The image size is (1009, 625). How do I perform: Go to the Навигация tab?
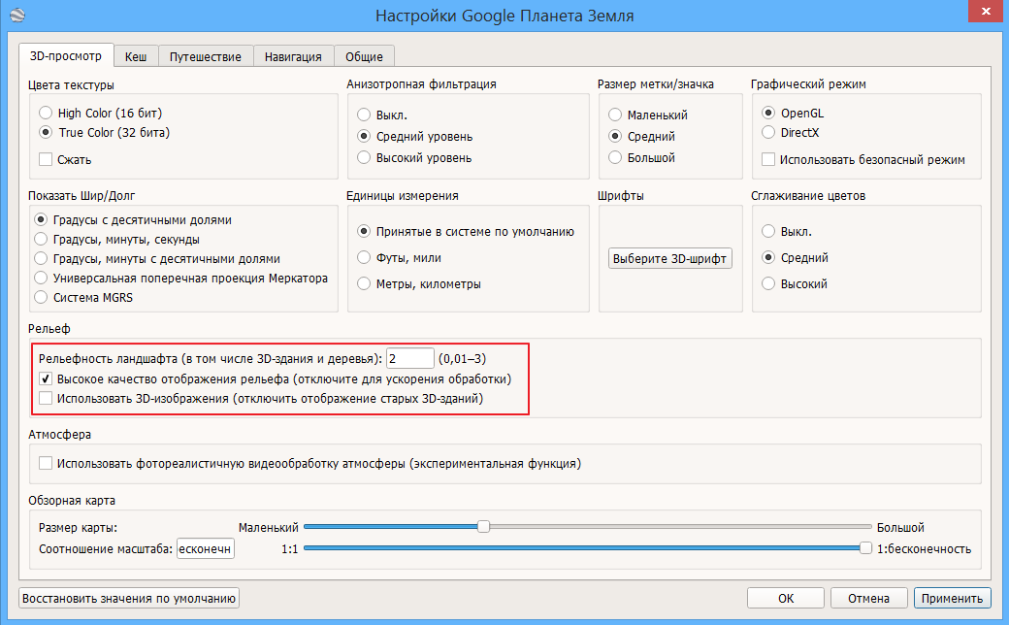pos(293,57)
